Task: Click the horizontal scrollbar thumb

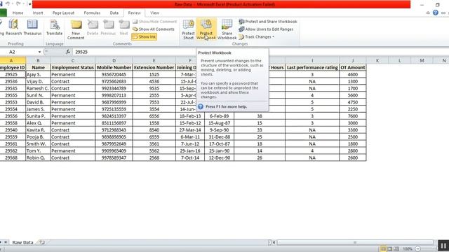Action: tap(355, 243)
